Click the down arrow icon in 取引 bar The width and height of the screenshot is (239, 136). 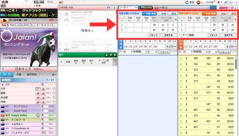click(107, 55)
